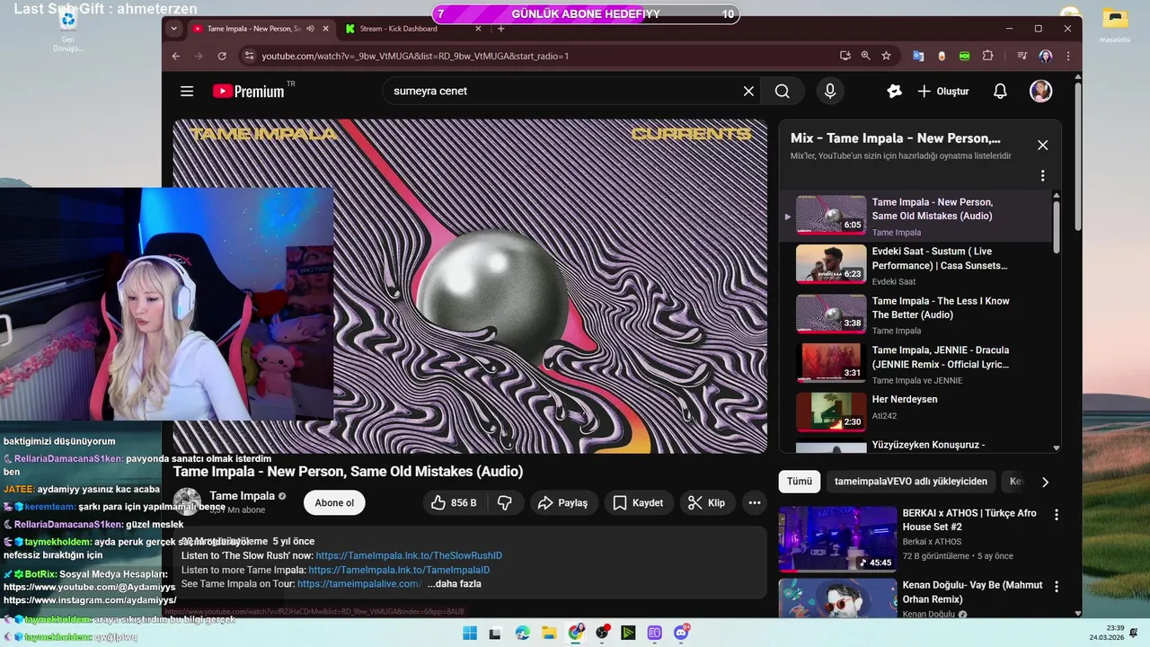Open Chrome media controls icon
The width and height of the screenshot is (1150, 647).
pyautogui.click(x=1022, y=56)
